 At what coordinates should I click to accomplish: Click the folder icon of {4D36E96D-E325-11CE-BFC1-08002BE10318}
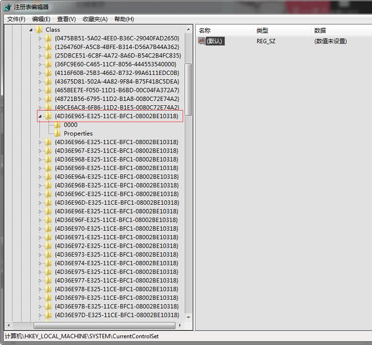pos(48,203)
